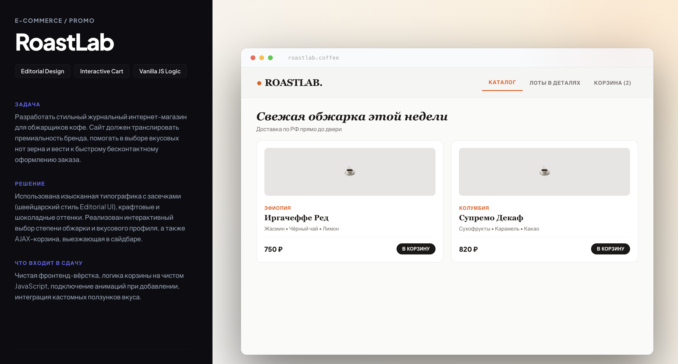Screen dimensions: 678x364
Task: Click the ЗАДАЧА section heading
Action: click(28, 104)
